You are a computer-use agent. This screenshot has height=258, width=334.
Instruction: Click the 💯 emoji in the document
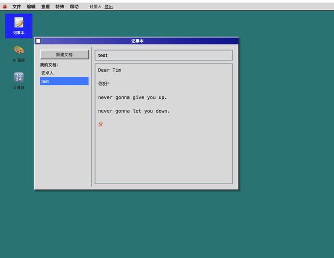click(x=100, y=124)
